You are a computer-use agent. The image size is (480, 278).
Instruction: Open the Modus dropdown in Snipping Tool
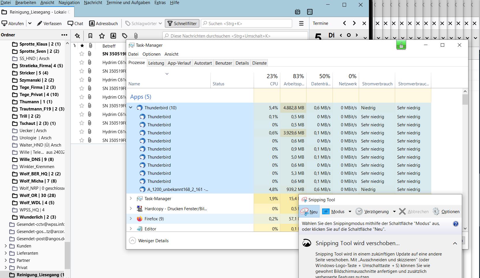(x=350, y=211)
